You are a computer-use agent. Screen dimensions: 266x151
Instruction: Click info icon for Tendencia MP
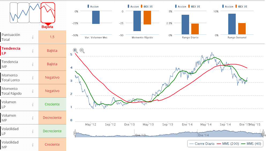pos(33,64)
